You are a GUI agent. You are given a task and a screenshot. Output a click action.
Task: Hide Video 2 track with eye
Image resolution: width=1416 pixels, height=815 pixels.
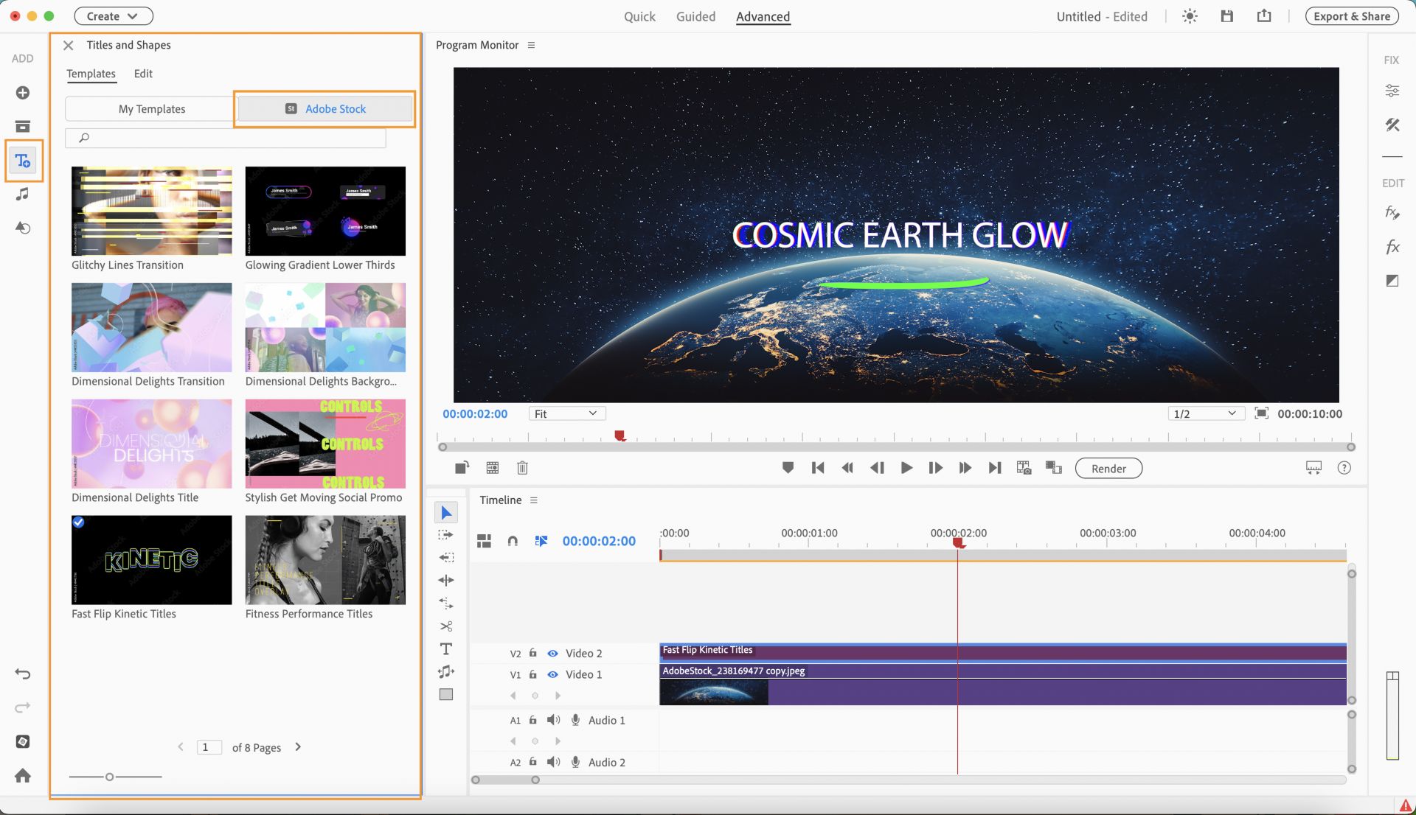point(552,654)
